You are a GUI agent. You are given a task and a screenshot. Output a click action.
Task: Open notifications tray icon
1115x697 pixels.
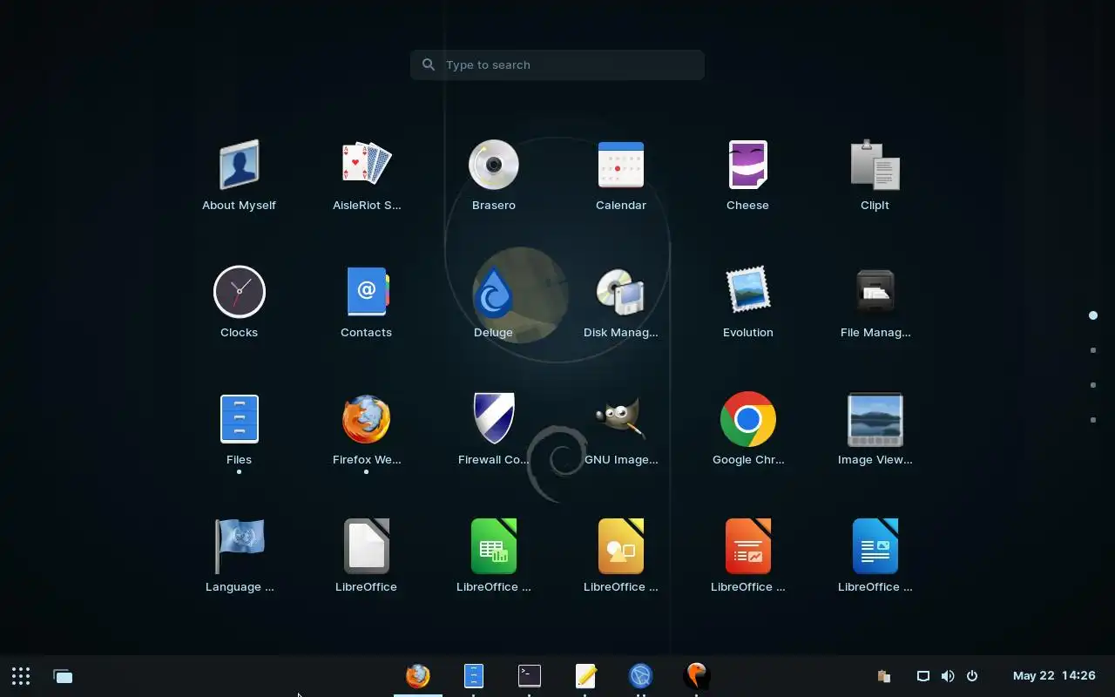[x=923, y=676]
